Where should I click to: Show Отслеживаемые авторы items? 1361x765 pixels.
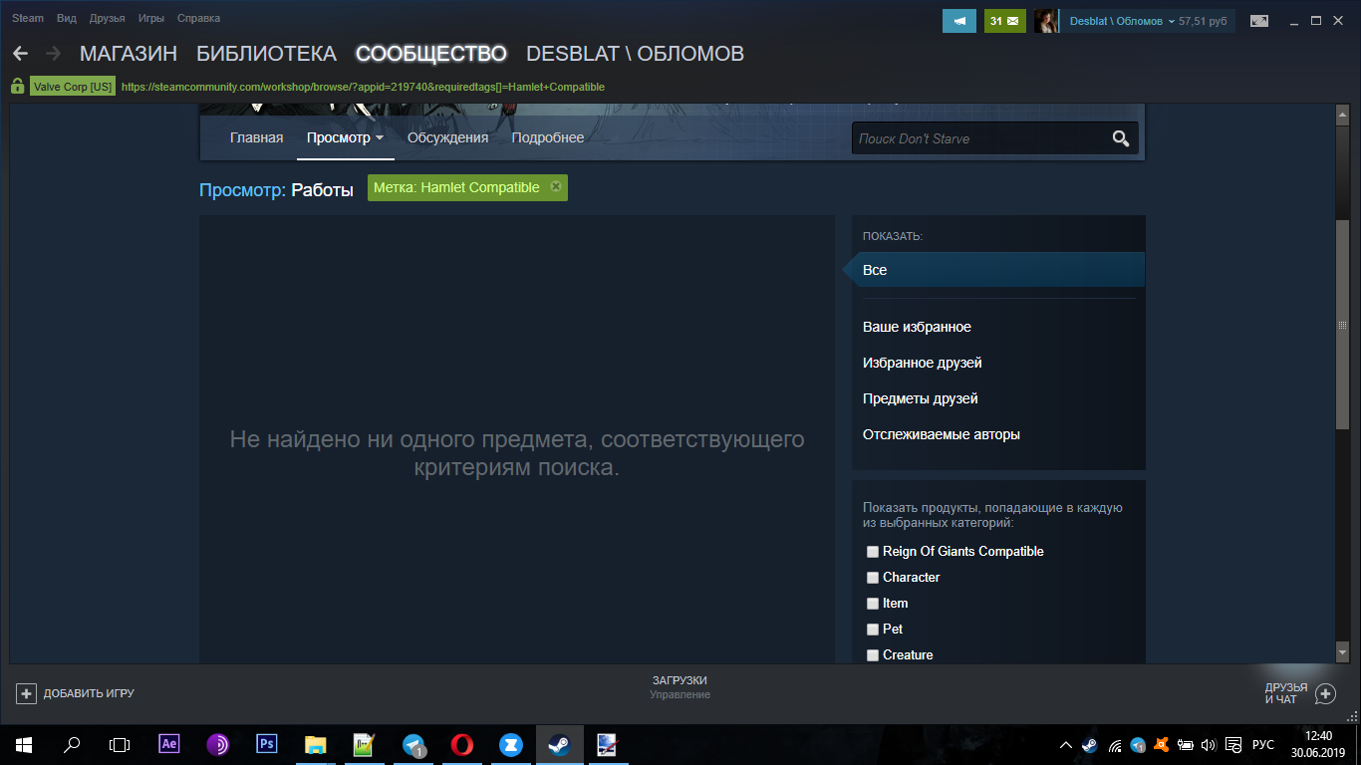(942, 434)
